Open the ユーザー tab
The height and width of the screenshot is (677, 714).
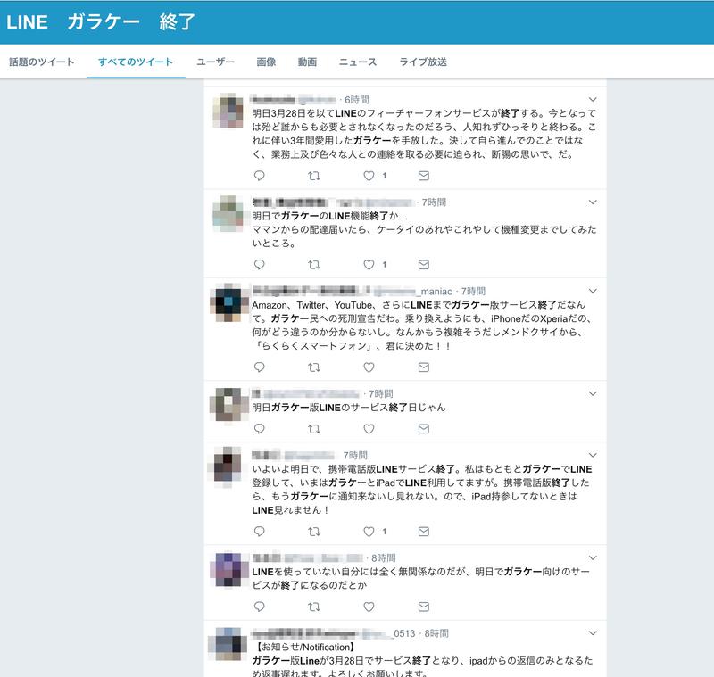pos(215,62)
